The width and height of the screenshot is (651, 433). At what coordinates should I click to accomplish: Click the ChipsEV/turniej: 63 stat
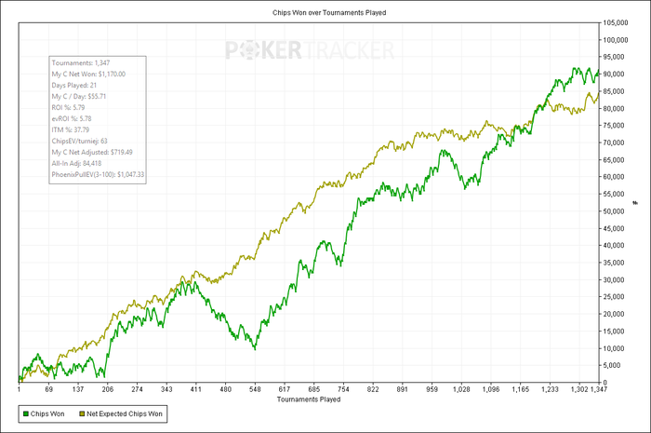pos(79,142)
